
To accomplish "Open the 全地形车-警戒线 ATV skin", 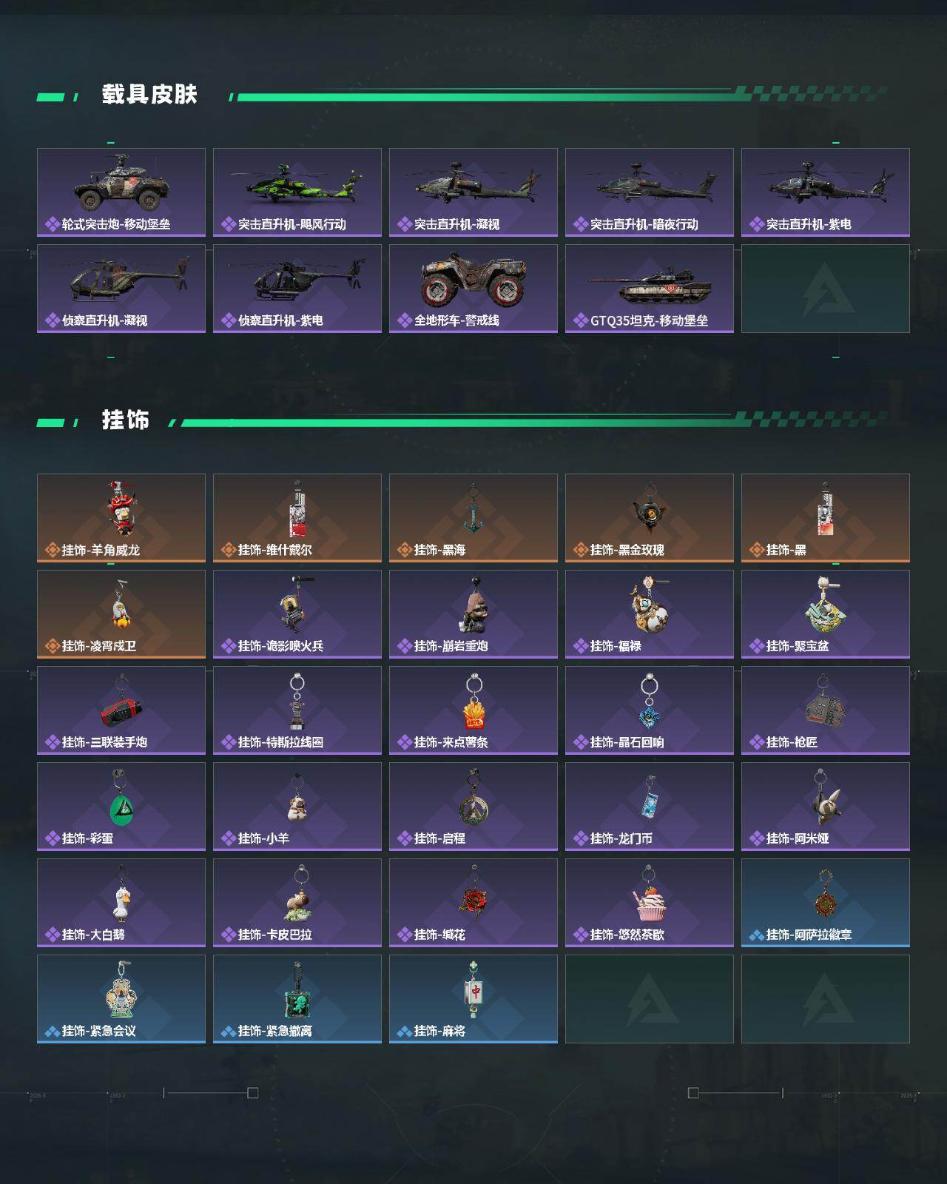I will point(473,289).
